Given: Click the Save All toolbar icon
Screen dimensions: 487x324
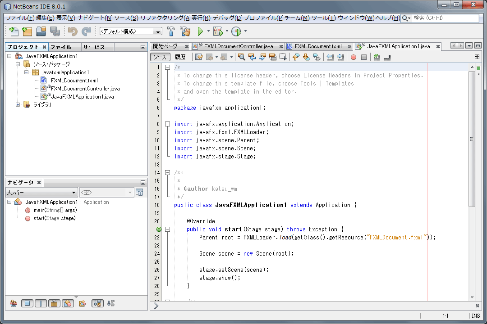Looking at the screenshot, I should pos(55,31).
